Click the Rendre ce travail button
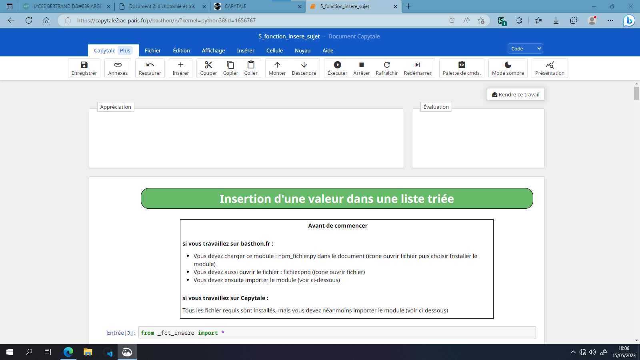The image size is (640, 360). point(515,94)
